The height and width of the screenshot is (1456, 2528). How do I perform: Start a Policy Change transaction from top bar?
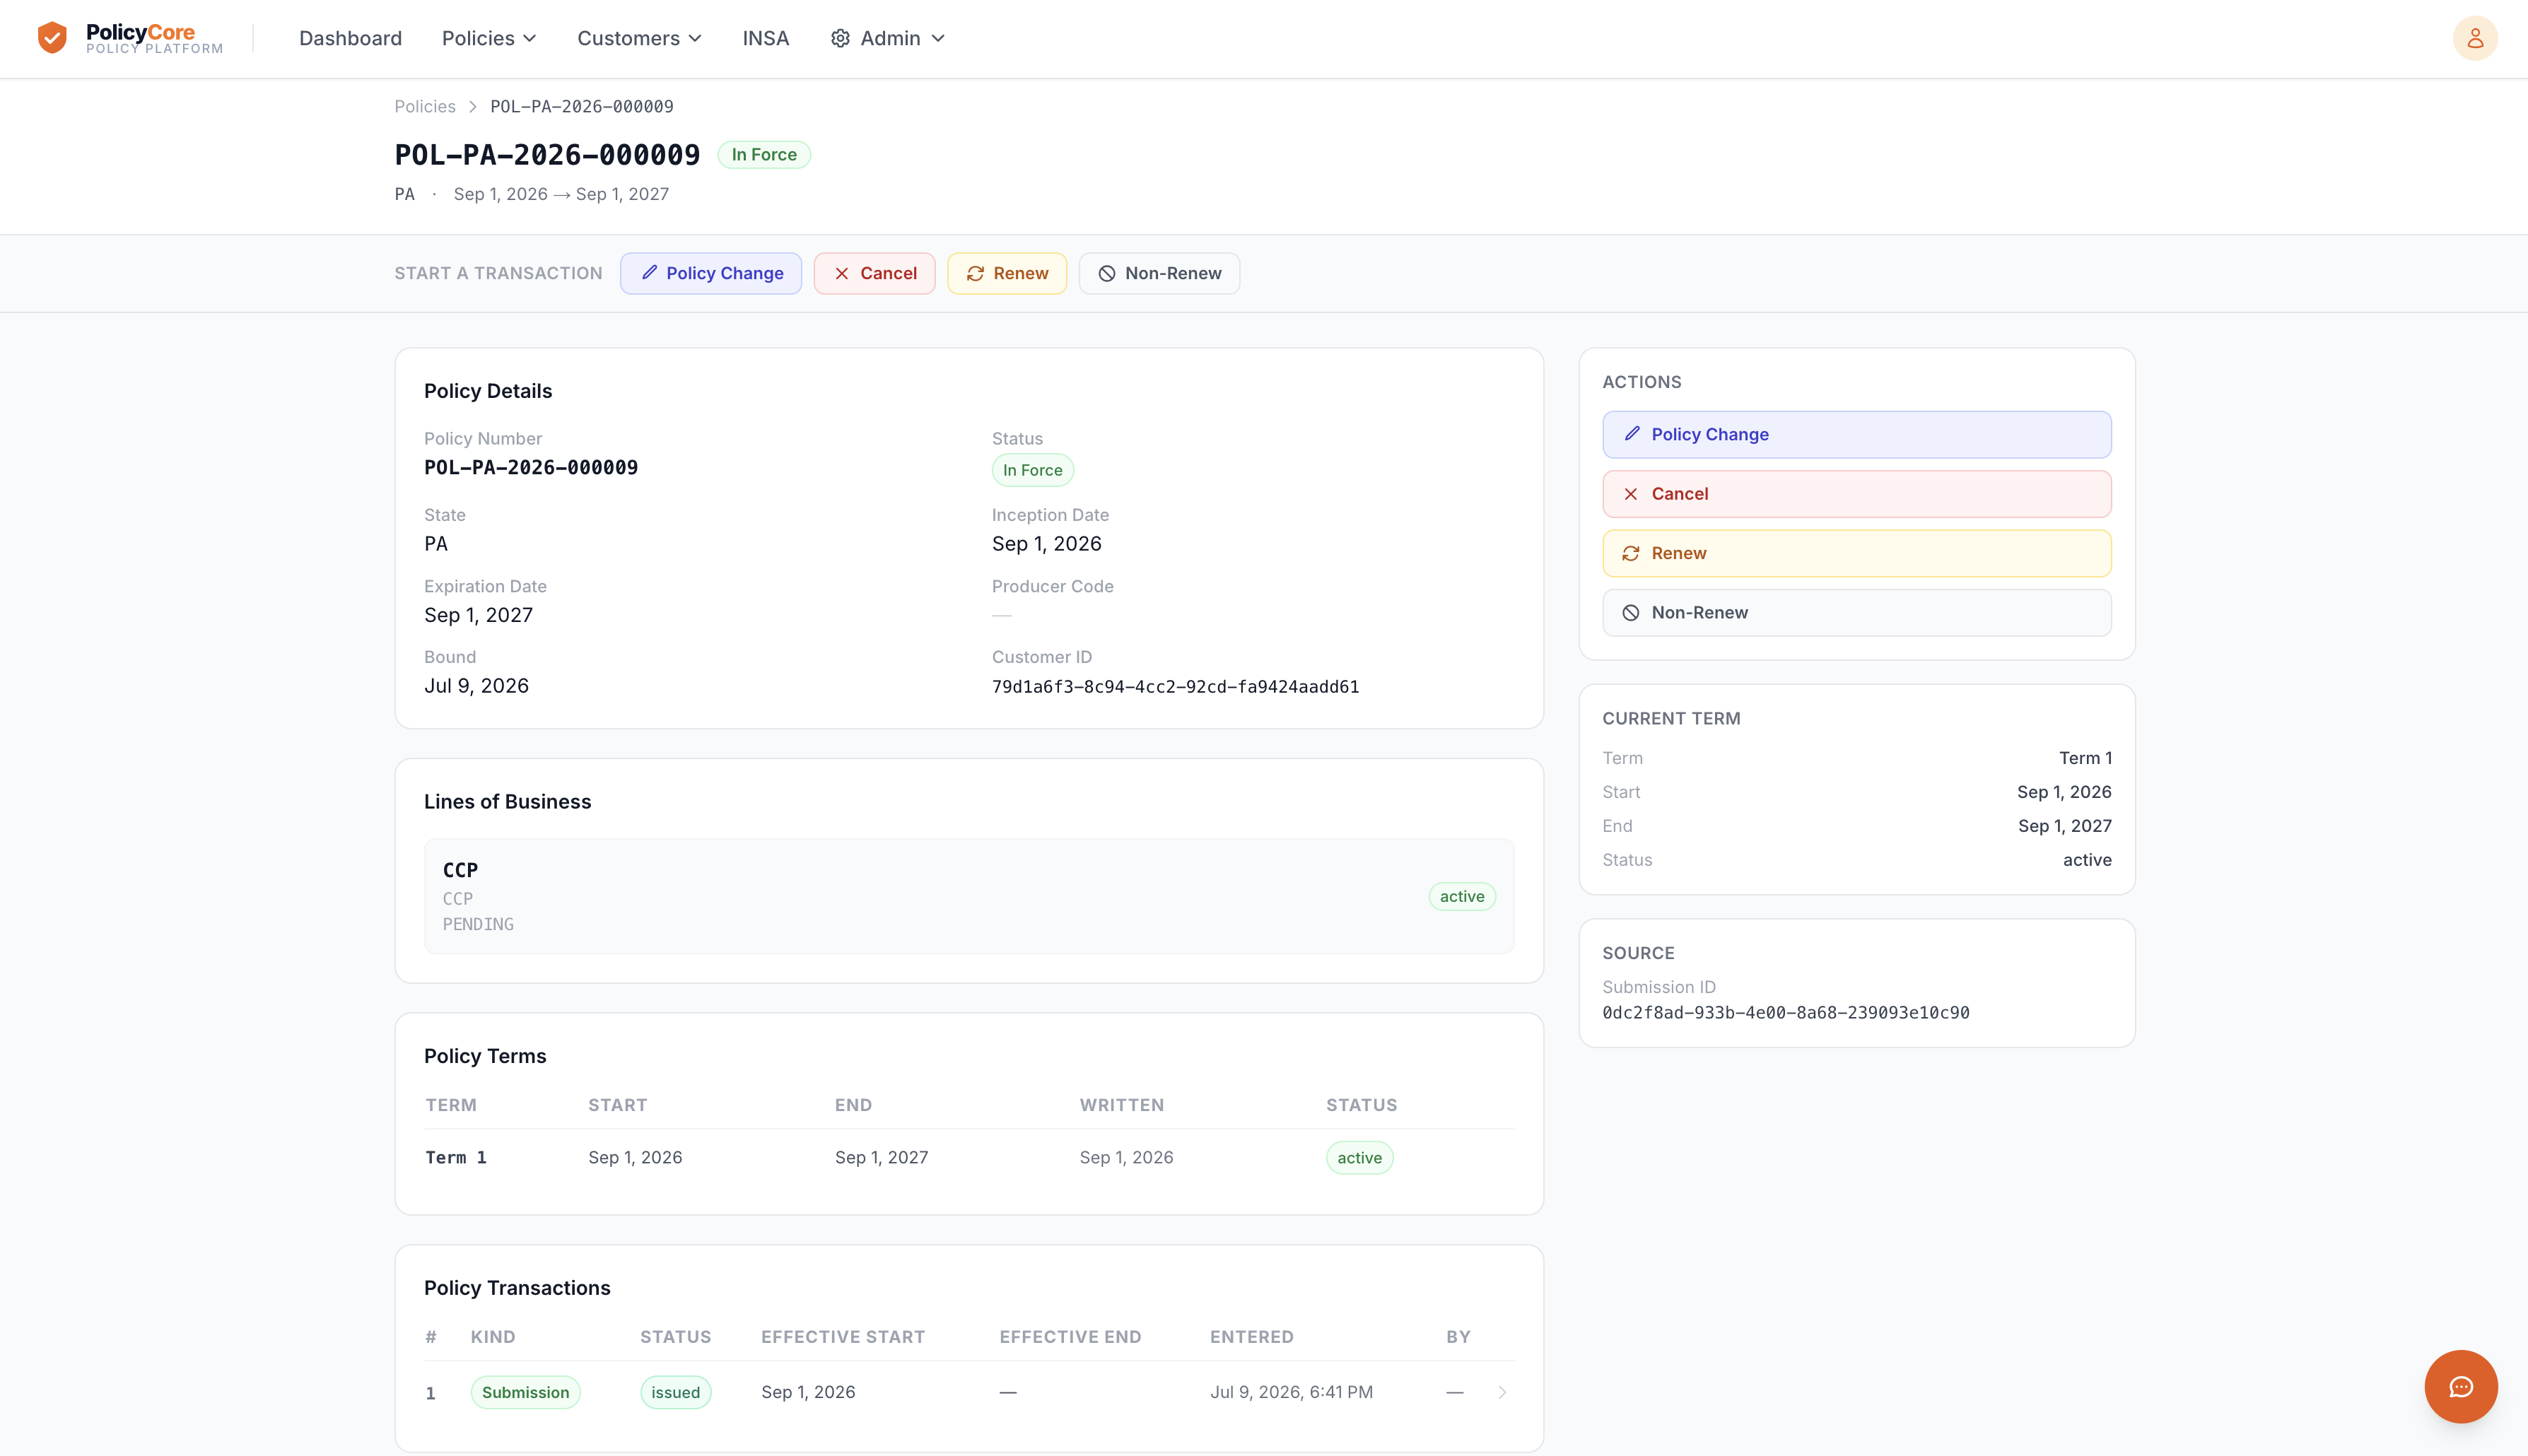[711, 273]
